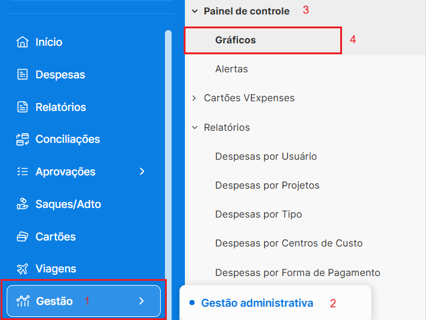The height and width of the screenshot is (320, 426).
Task: Click the Despesas receipt icon
Action: [x=23, y=75]
